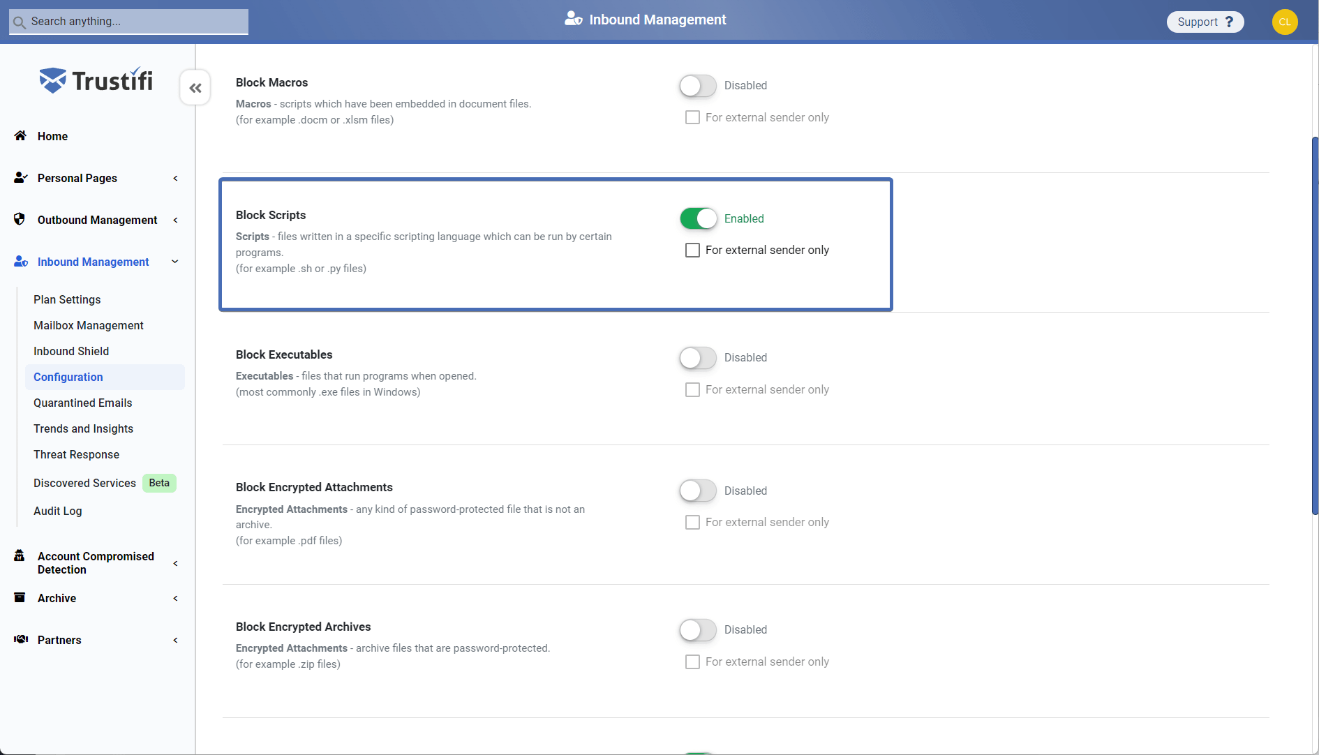Click the Beta badge next to Discovered Services
Image resolution: width=1319 pixels, height=755 pixels.
point(159,483)
